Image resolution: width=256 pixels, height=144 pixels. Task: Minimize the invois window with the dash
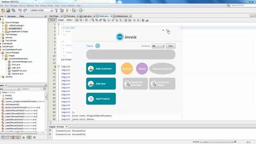163,30
